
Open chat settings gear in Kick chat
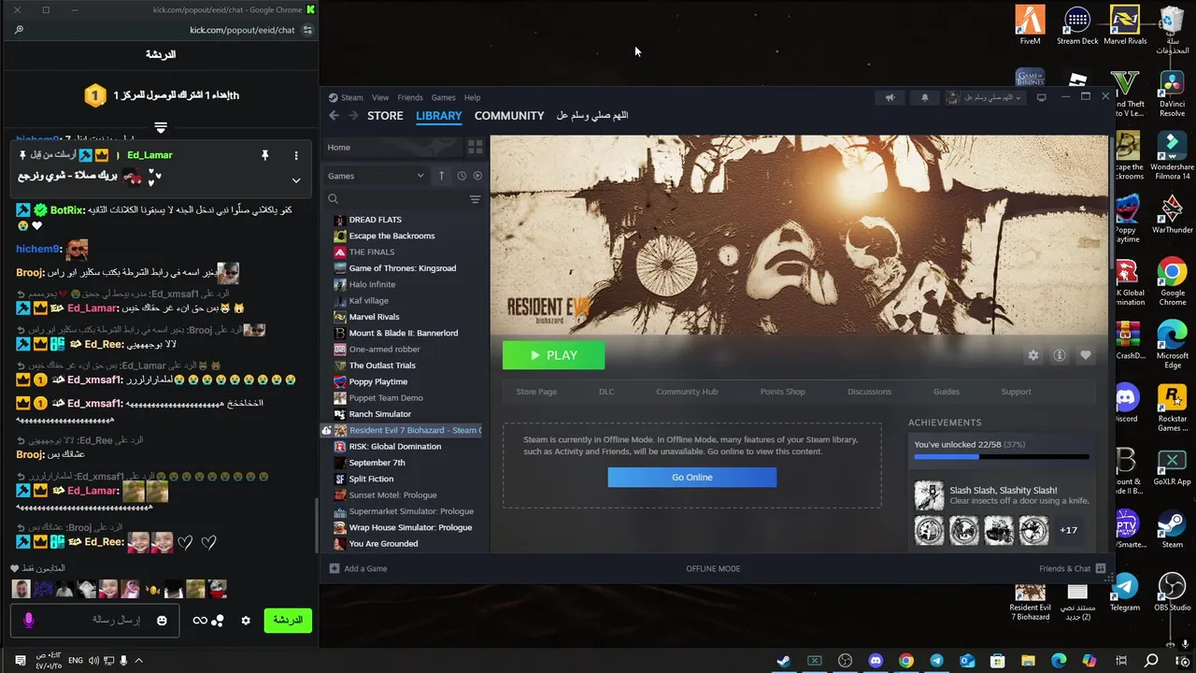click(246, 620)
